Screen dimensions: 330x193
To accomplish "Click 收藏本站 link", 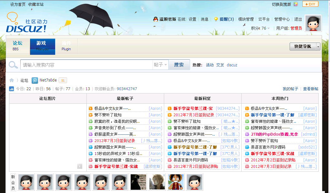I will point(36,5).
